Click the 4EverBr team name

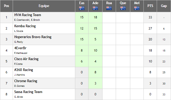[x=20, y=48]
